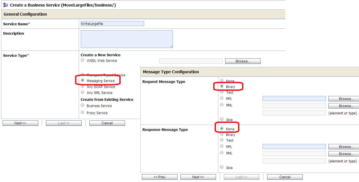Select Text as the Response Message Type
The height and width of the screenshot is (182, 359).
(222, 140)
